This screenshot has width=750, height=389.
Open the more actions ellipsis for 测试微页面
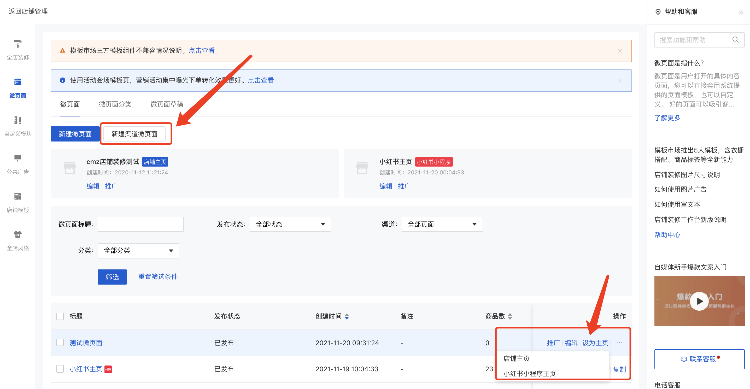click(619, 343)
